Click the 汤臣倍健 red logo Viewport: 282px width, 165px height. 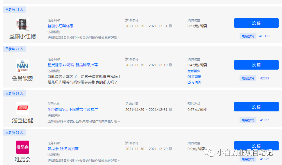pos(22,108)
